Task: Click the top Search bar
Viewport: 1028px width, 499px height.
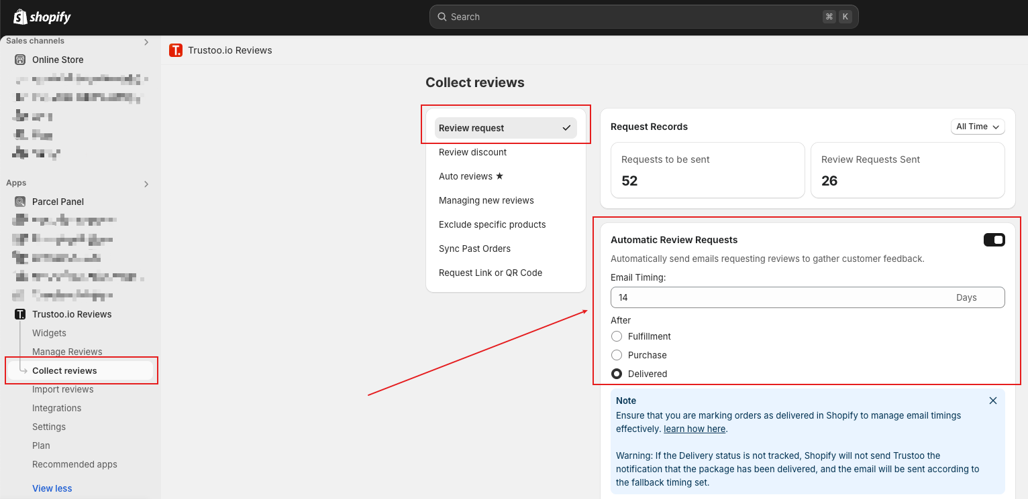Action: click(x=644, y=17)
